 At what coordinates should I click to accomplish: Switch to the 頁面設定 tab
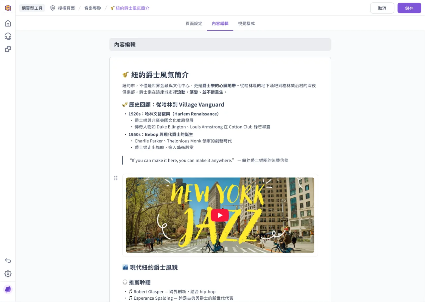pos(194,24)
